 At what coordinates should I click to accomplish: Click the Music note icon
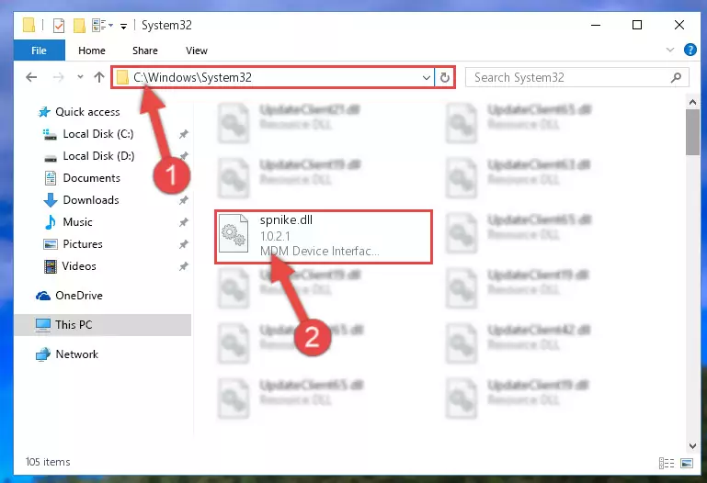(x=51, y=222)
